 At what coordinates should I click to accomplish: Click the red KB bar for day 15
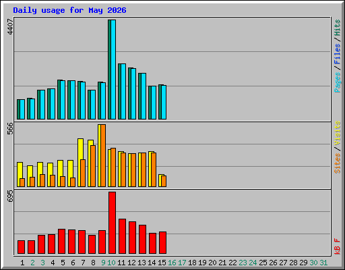point(163,243)
